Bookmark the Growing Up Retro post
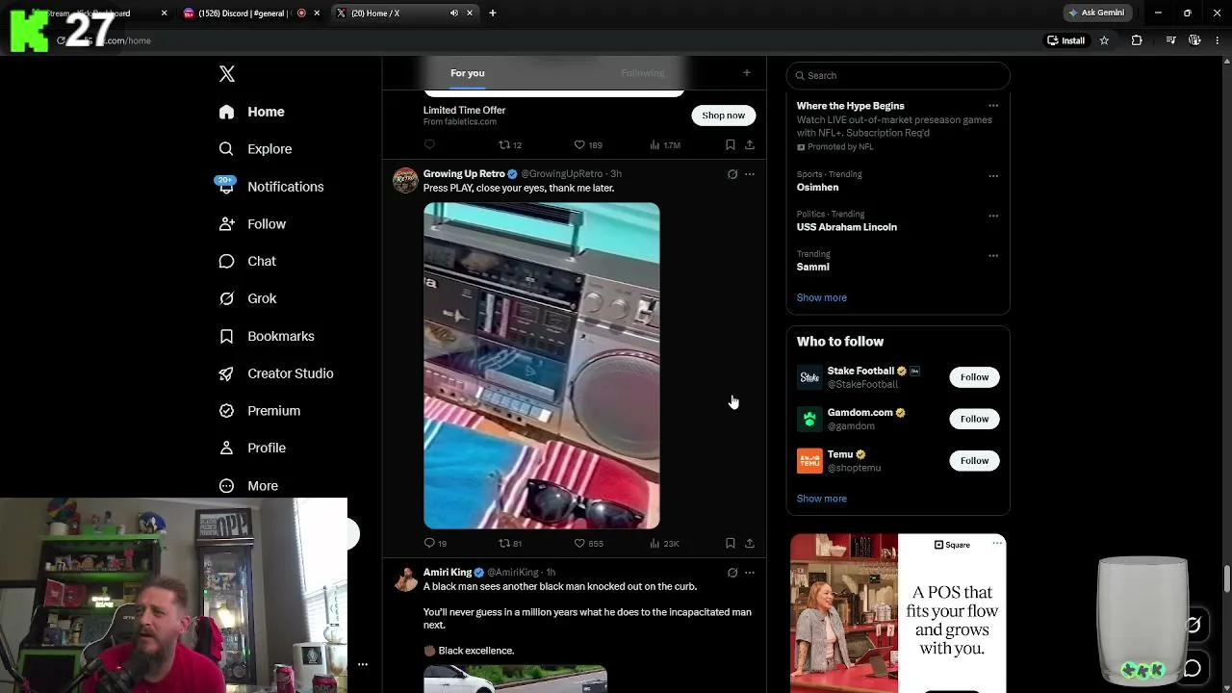 731,543
